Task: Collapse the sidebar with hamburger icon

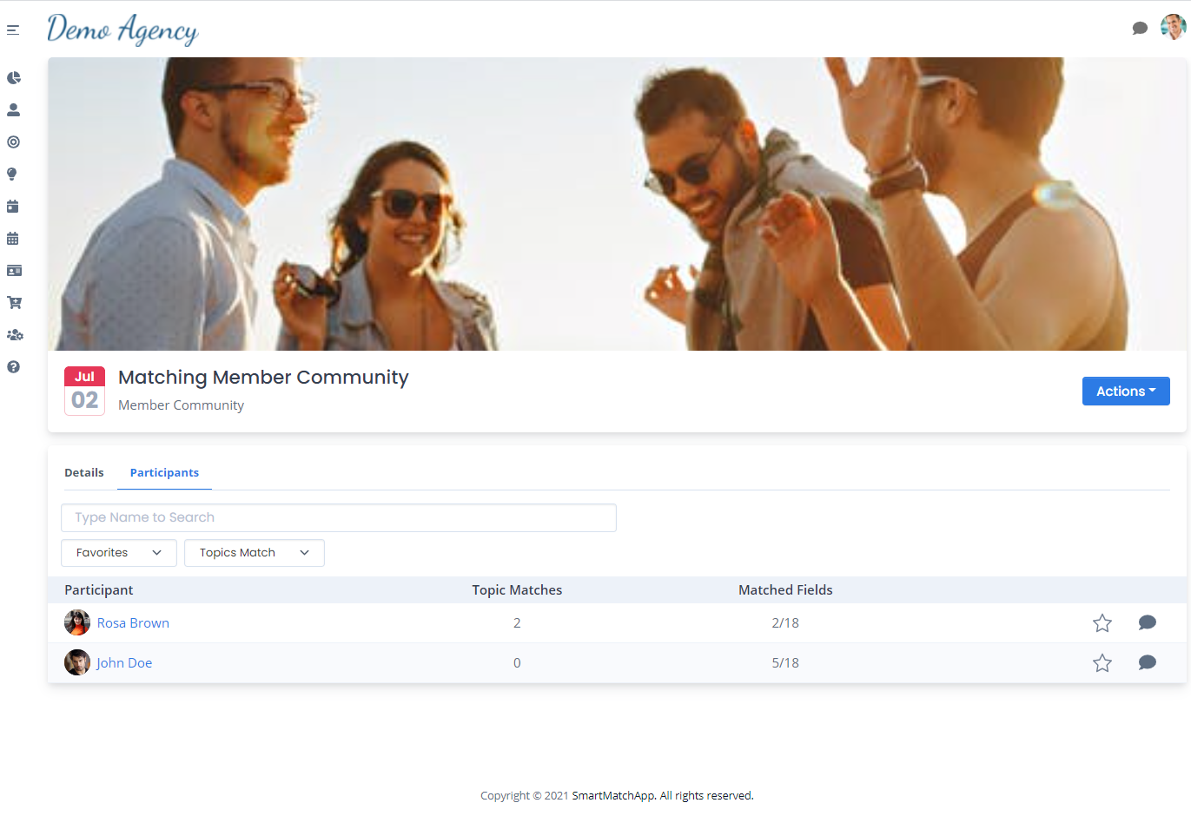Action: coord(13,29)
